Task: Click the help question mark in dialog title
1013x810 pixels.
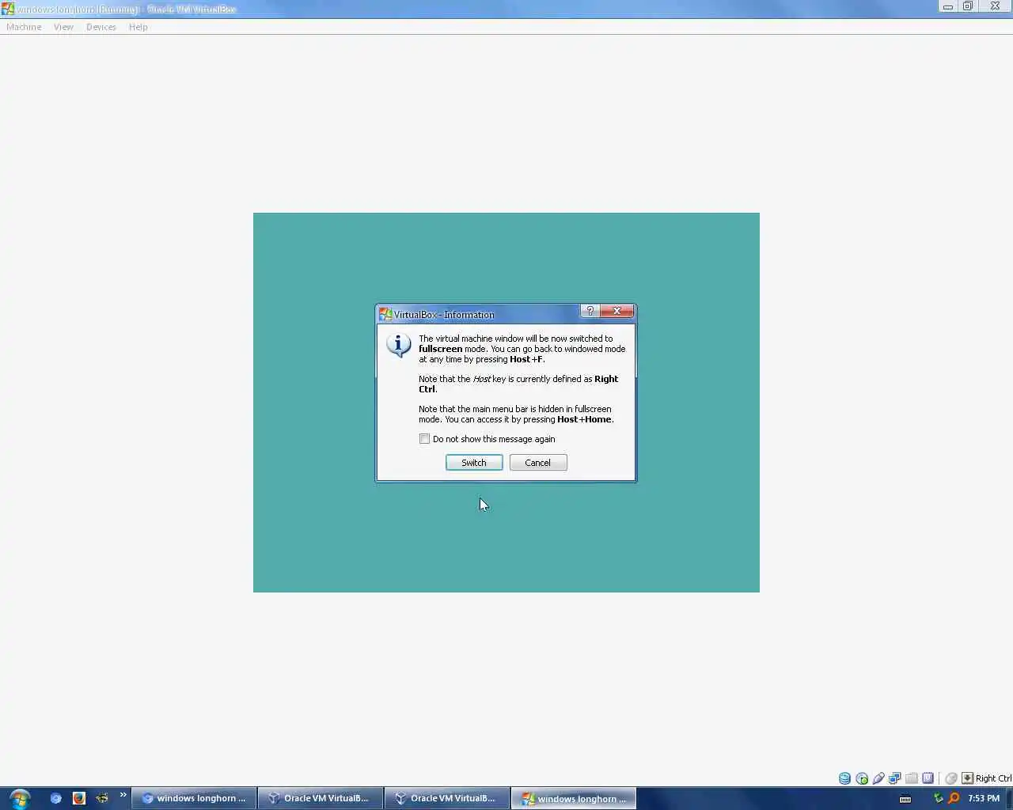Action: tap(590, 311)
